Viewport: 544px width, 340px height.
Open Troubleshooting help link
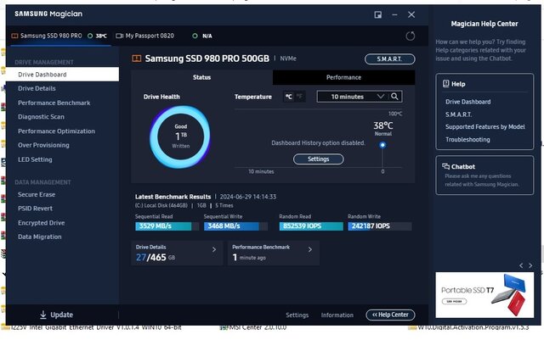pos(467,140)
